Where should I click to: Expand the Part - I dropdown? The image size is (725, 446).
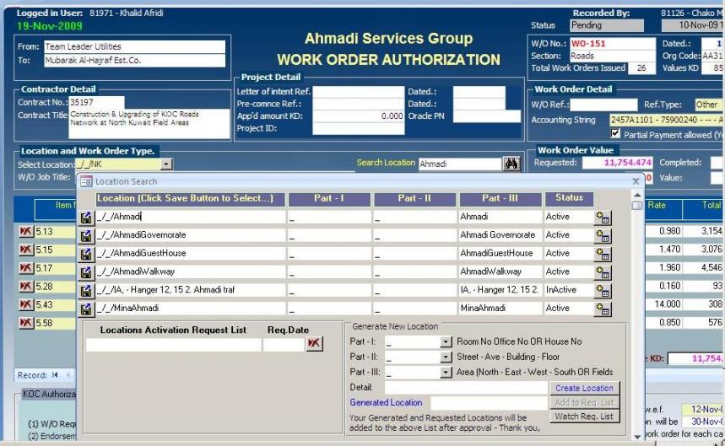pyautogui.click(x=446, y=342)
